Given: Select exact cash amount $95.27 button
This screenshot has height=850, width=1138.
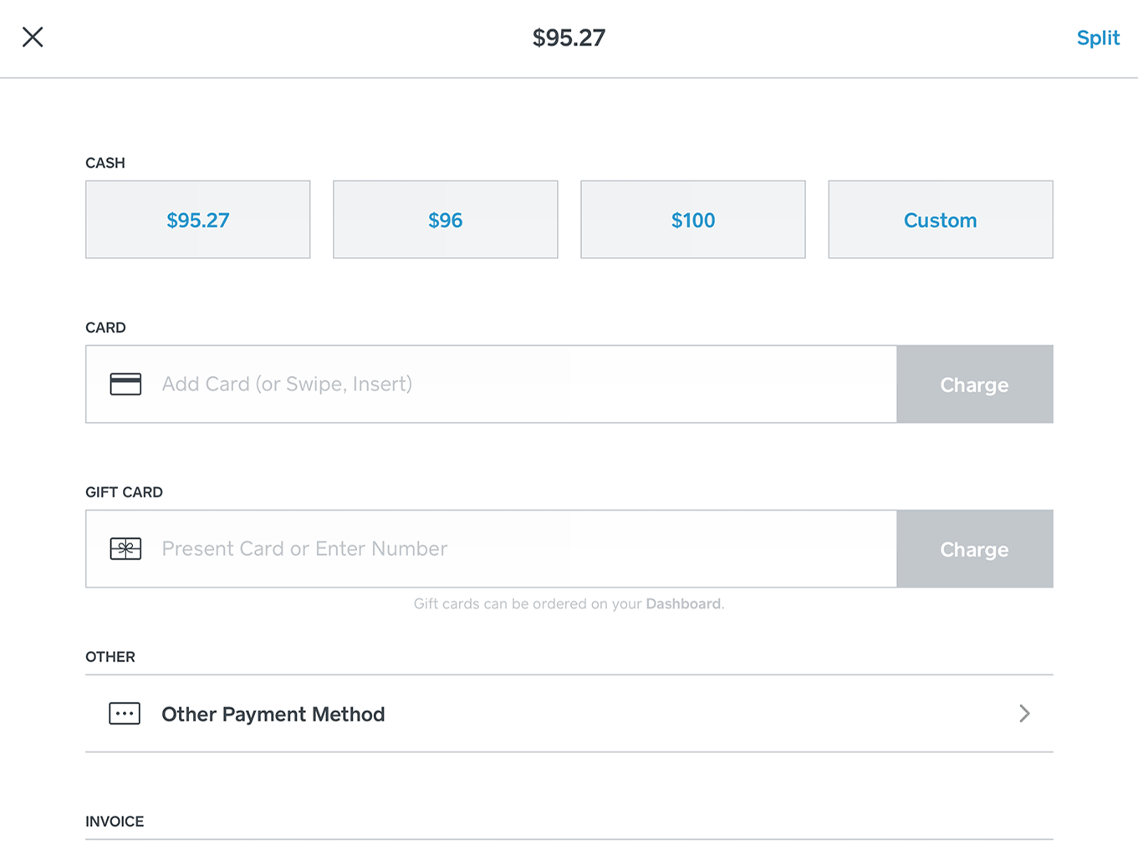Looking at the screenshot, I should [x=197, y=220].
